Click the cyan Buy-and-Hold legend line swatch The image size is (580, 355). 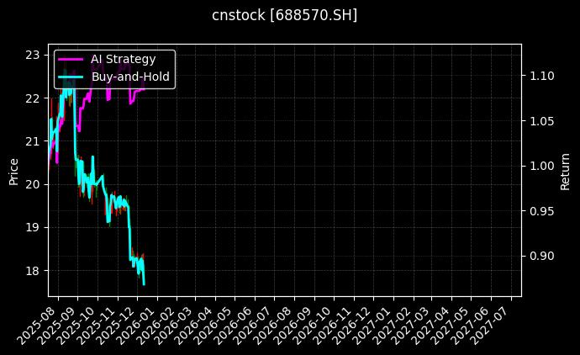70,77
